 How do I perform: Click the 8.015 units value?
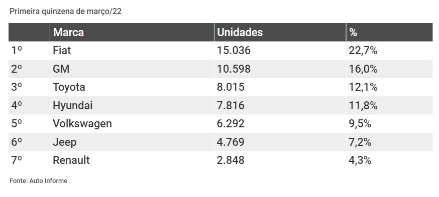pyautogui.click(x=231, y=87)
